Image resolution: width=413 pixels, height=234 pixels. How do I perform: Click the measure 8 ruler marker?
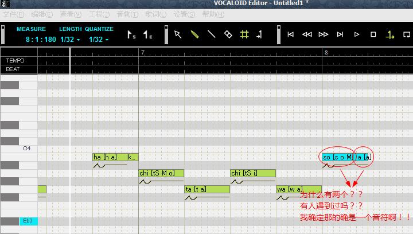coord(326,53)
